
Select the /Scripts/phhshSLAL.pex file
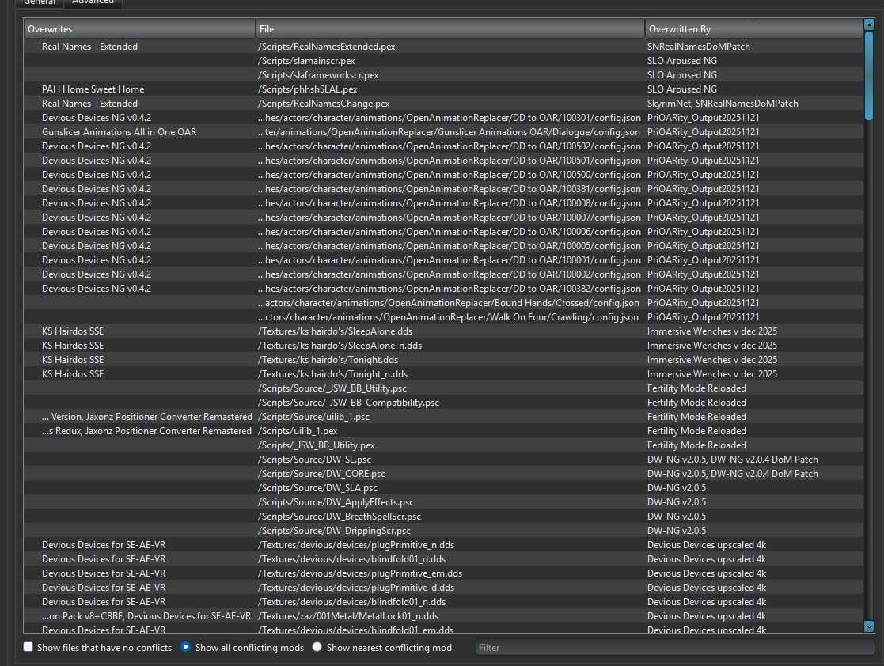pyautogui.click(x=307, y=89)
